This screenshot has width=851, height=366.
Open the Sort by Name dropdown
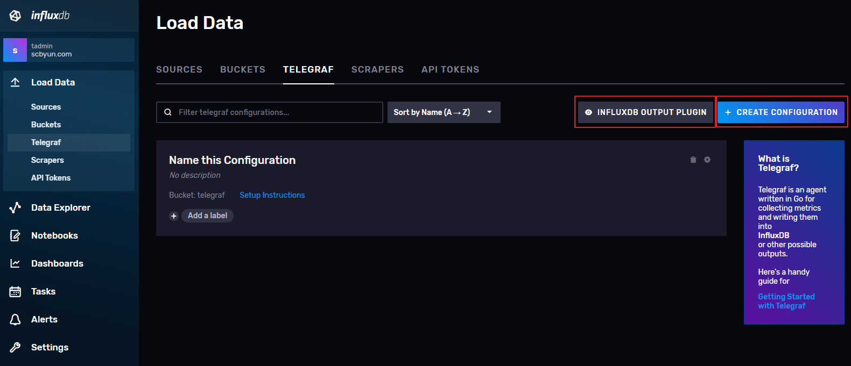click(x=444, y=112)
